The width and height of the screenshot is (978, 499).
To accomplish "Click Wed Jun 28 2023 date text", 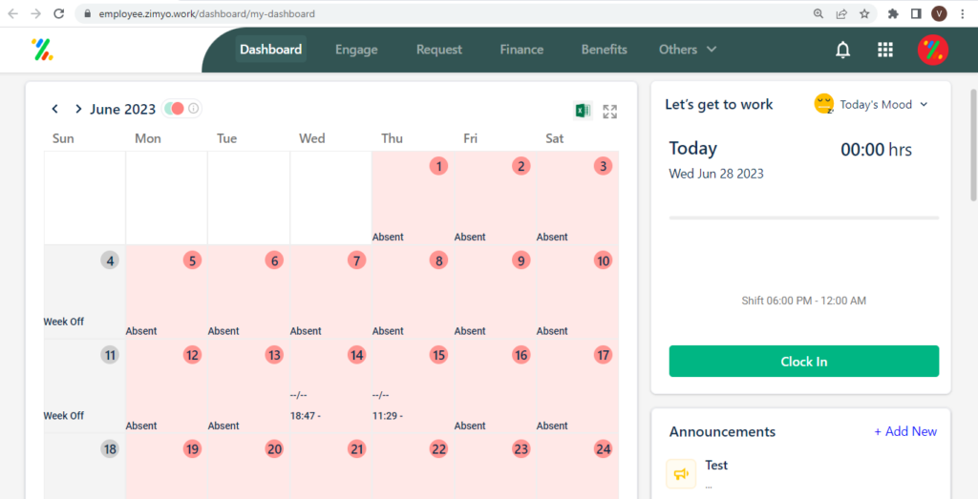I will tap(716, 174).
